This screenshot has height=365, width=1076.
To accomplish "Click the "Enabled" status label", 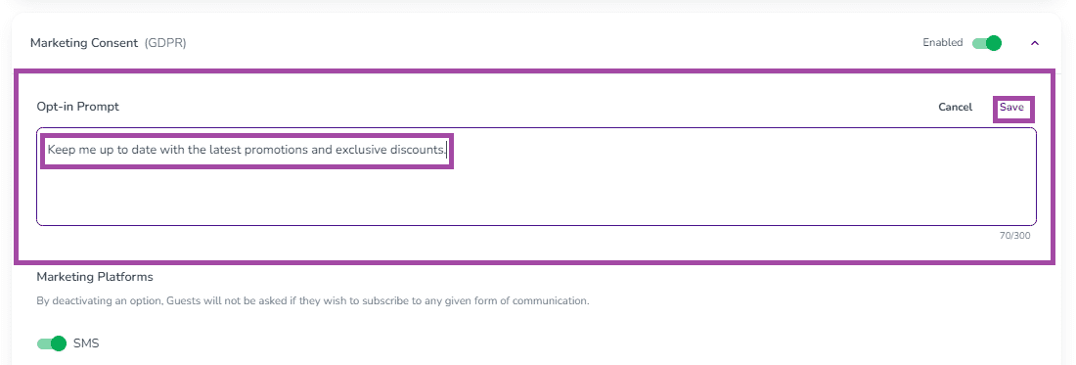I will [x=943, y=42].
